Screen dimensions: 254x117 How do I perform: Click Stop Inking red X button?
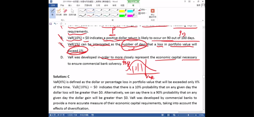pos(152,13)
